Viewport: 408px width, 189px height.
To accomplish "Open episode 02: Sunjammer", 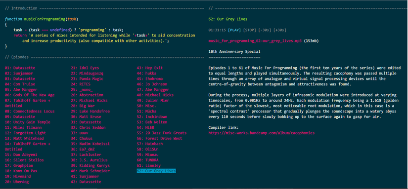I will click(x=19, y=74).
